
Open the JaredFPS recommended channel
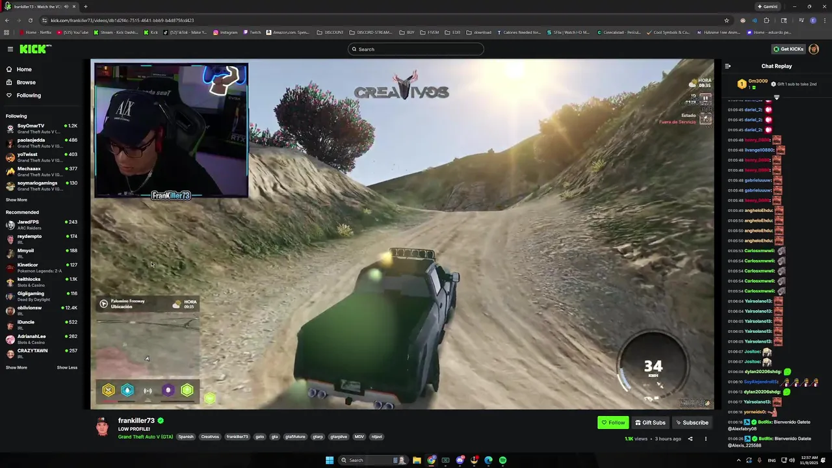(42, 225)
